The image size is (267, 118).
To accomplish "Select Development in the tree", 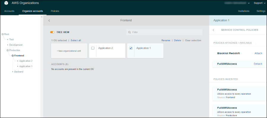I will click(16, 45).
